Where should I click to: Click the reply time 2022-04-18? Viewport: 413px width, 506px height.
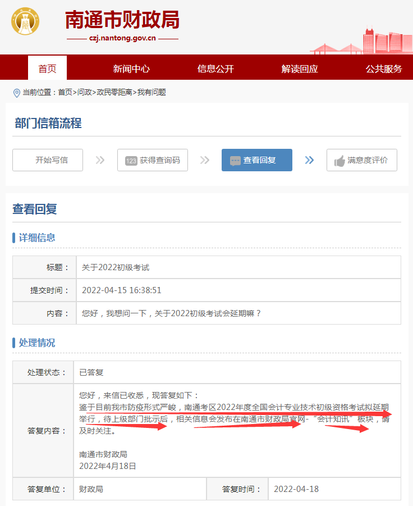tap(296, 489)
